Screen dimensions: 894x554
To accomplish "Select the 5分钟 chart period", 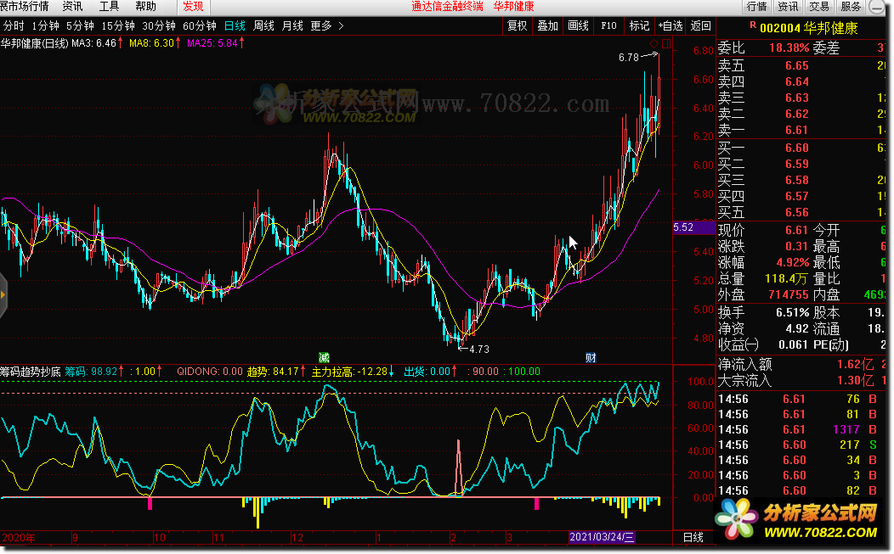I will coord(80,26).
